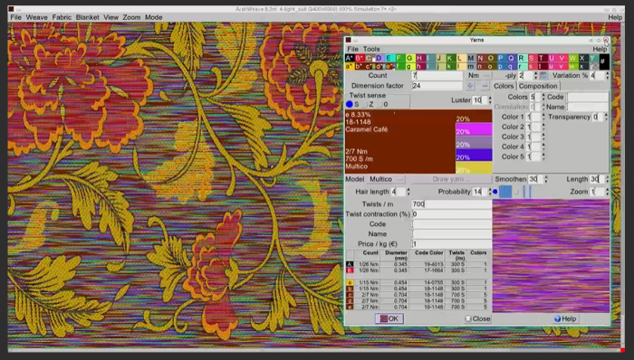Click the Luster stepper arrows

pos(490,100)
